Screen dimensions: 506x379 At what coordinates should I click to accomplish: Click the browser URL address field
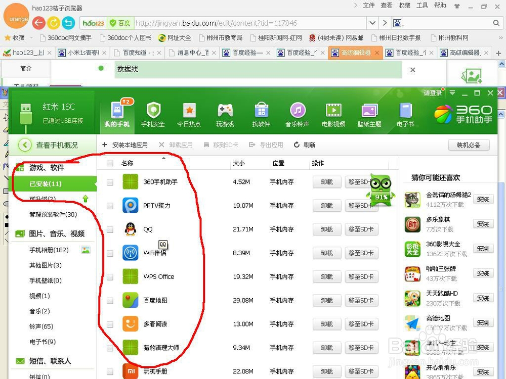[x=250, y=23]
